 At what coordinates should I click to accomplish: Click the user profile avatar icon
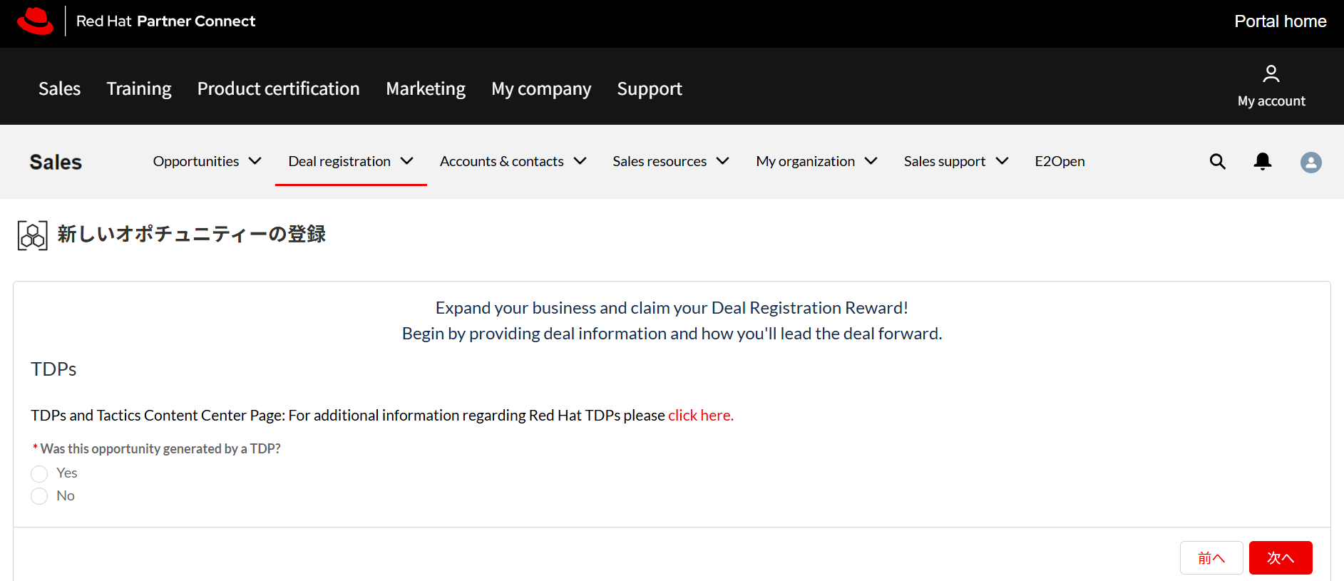pyautogui.click(x=1310, y=163)
